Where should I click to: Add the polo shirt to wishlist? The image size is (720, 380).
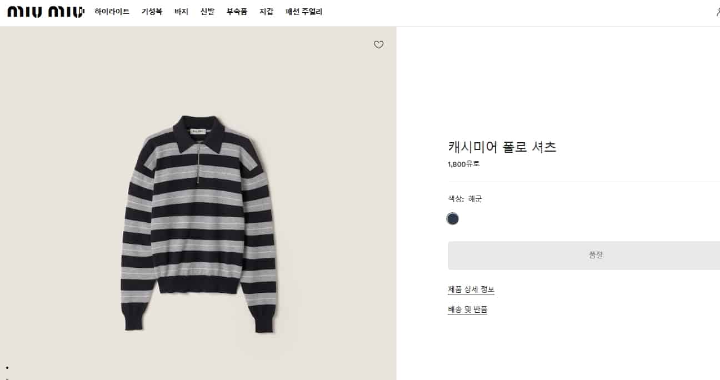378,45
